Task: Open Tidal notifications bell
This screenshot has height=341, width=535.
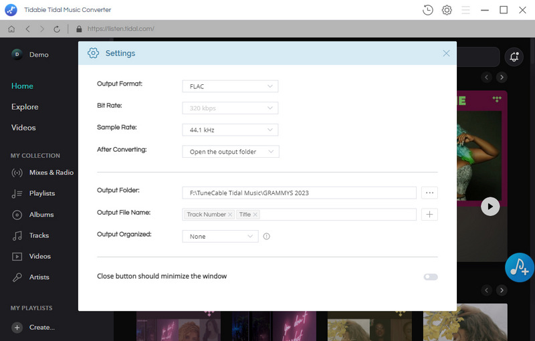Action: click(514, 57)
